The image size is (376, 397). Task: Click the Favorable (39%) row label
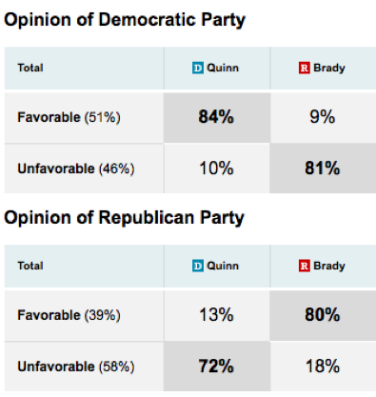pyautogui.click(x=69, y=315)
